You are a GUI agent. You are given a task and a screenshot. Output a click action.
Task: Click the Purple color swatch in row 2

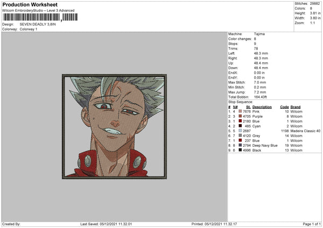click(240, 116)
